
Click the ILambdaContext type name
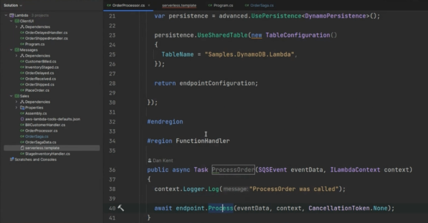click(355, 170)
